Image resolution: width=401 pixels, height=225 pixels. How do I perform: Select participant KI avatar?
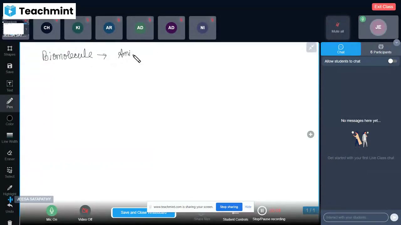(x=78, y=28)
